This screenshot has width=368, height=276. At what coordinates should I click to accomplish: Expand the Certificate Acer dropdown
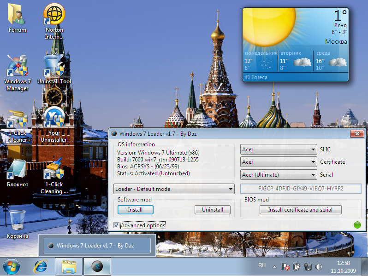pyautogui.click(x=279, y=162)
